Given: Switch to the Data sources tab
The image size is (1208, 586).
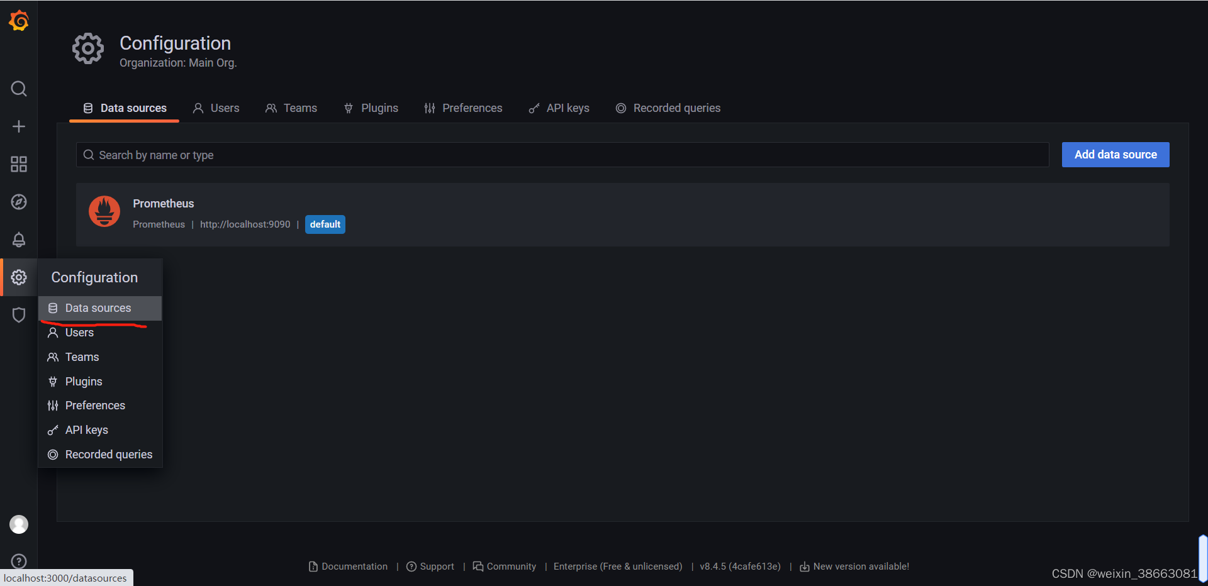Looking at the screenshot, I should (x=125, y=108).
